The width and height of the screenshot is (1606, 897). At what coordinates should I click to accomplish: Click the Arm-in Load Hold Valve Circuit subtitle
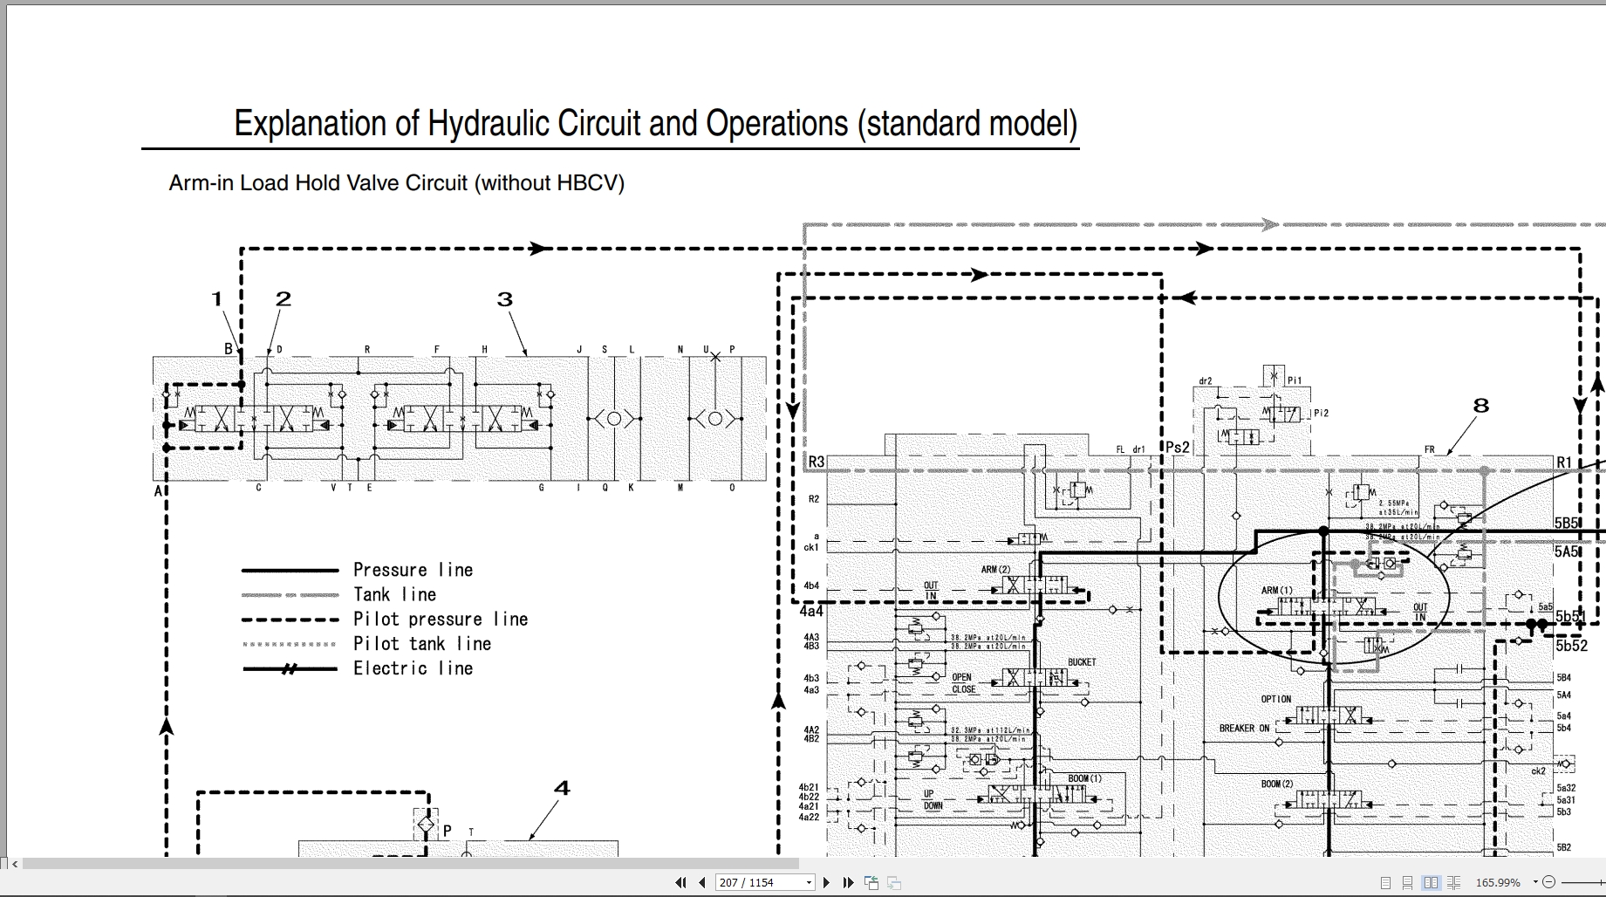point(397,182)
